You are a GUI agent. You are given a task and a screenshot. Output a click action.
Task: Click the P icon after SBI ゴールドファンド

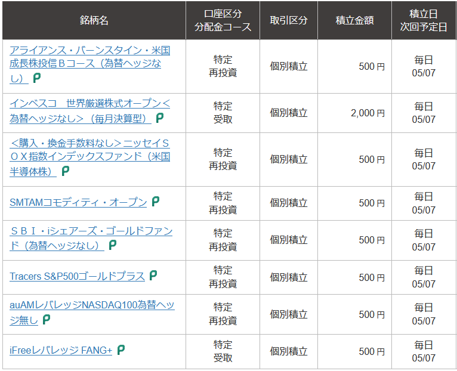pos(113,245)
